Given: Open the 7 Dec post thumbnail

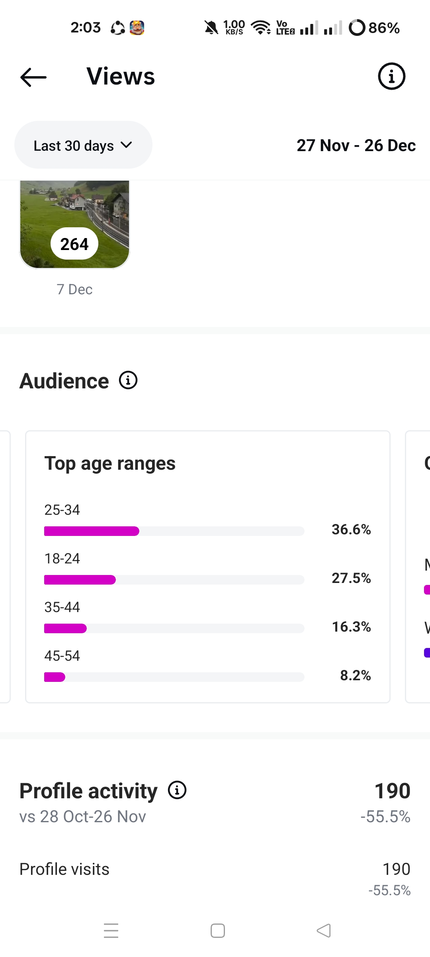Looking at the screenshot, I should coord(74,224).
